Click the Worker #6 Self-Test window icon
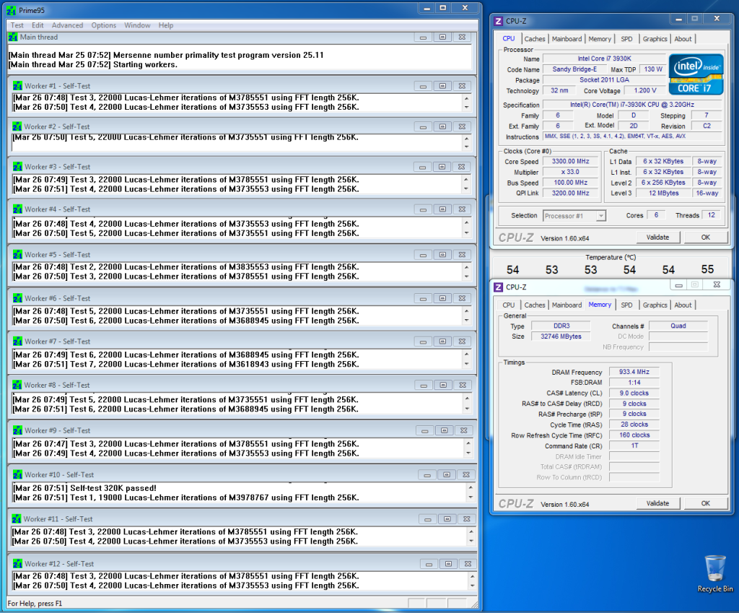The width and height of the screenshot is (739, 613). tap(17, 298)
